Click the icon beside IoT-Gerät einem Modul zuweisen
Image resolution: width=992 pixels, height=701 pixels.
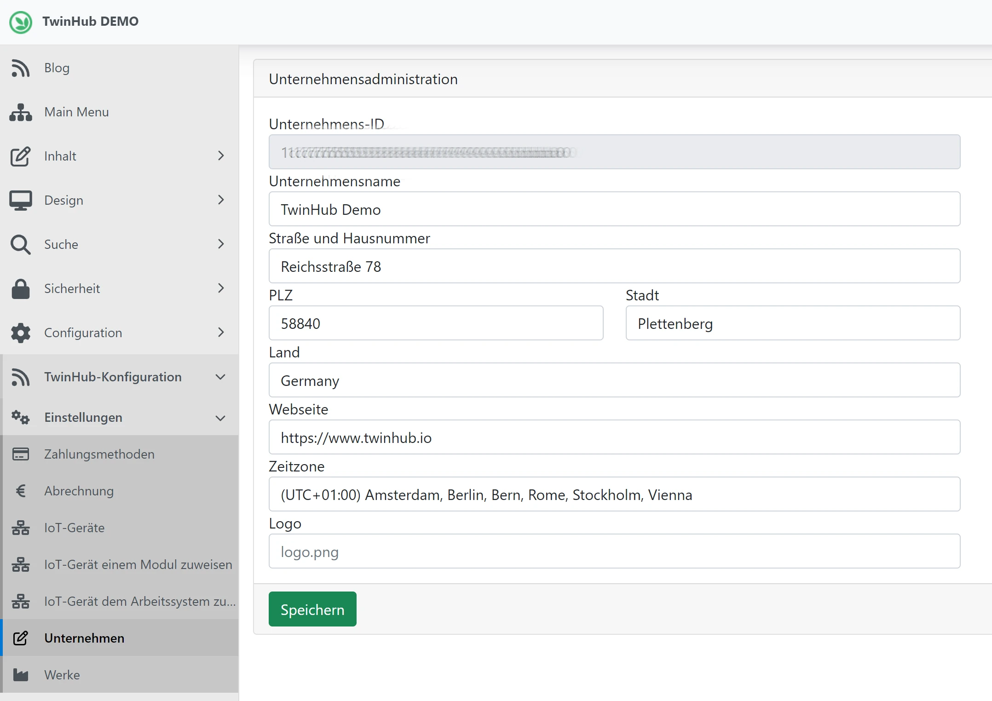click(20, 564)
